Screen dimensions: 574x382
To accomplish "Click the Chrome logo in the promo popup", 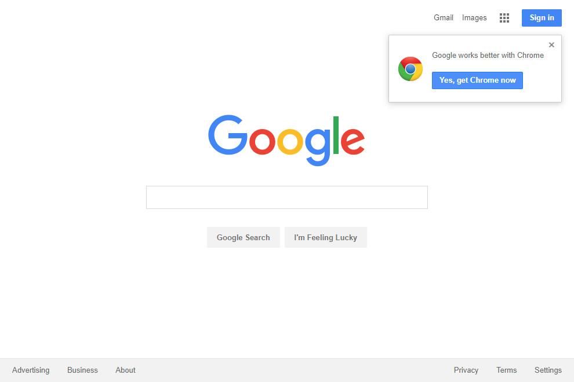I will (410, 69).
